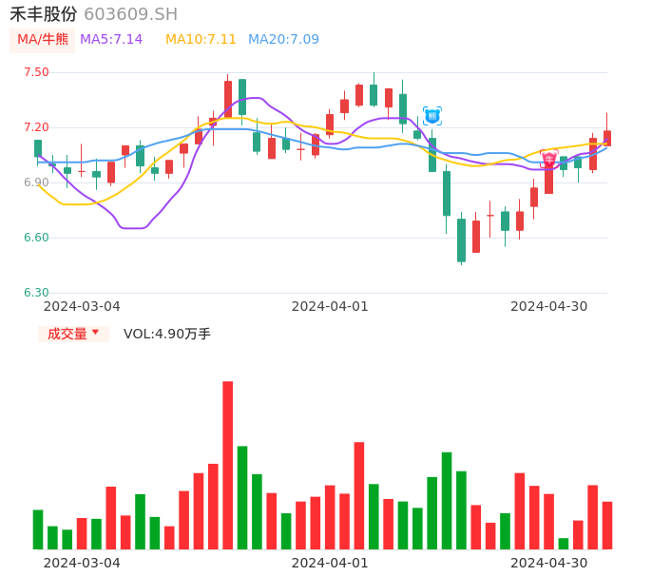Click the 603609.SH stock code
Image resolution: width=652 pixels, height=576 pixels.
130,13
